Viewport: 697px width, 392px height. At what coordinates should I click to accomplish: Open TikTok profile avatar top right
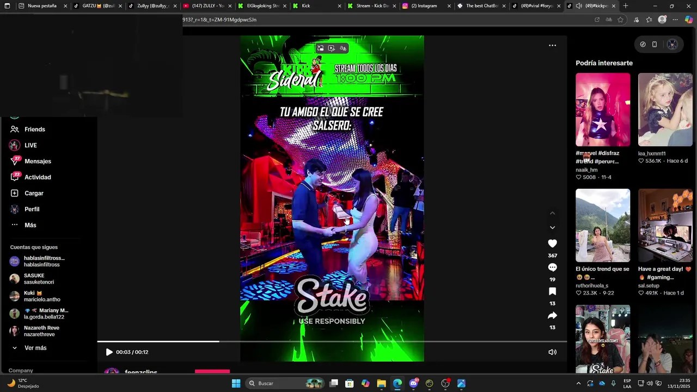tap(672, 45)
